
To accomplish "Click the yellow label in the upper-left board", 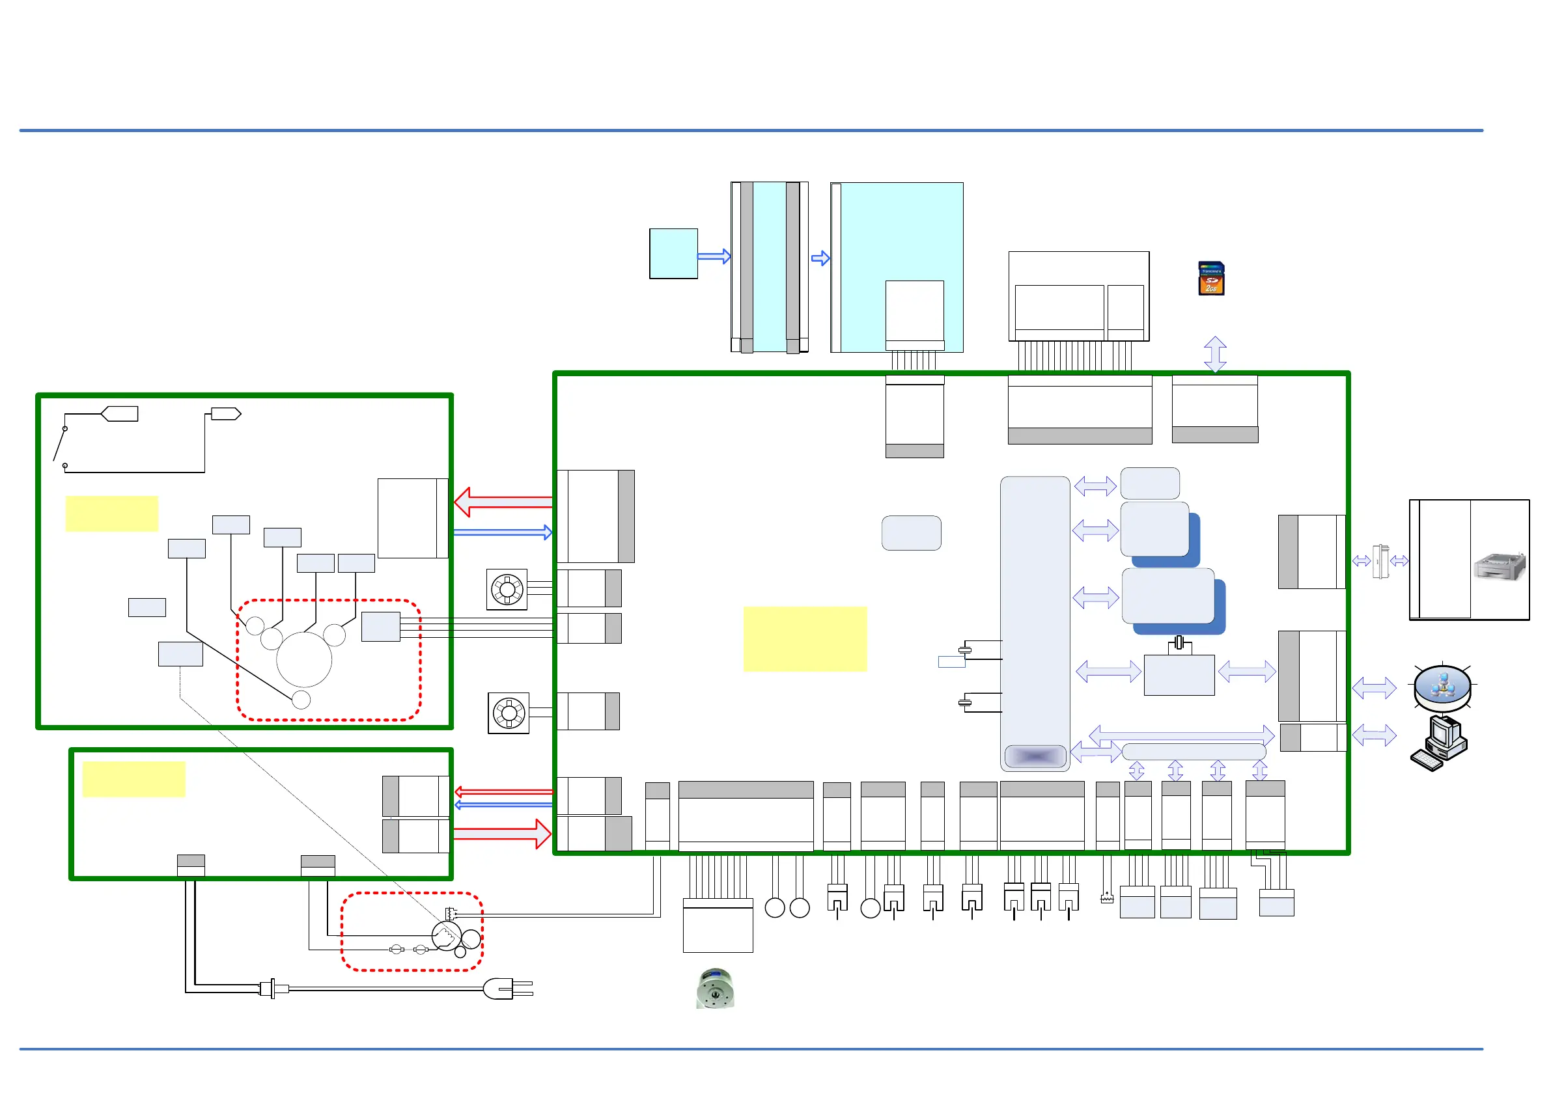I will [111, 514].
